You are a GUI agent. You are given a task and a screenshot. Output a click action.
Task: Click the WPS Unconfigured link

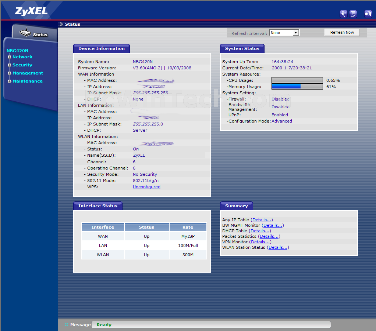146,187
